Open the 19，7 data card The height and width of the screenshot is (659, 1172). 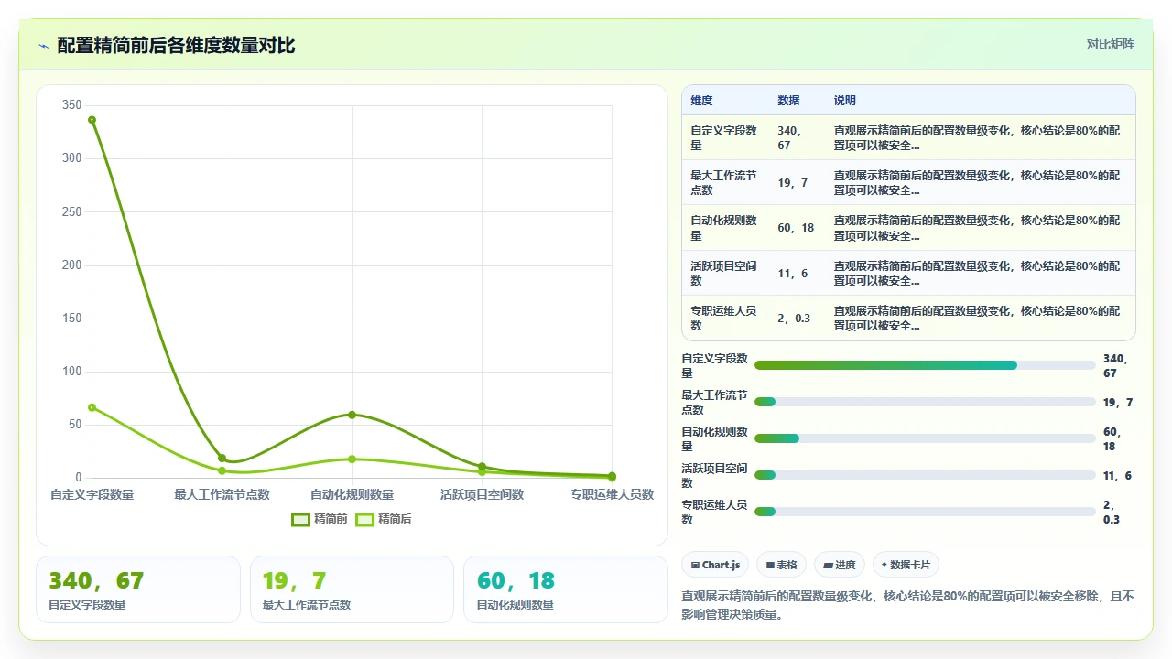(352, 589)
